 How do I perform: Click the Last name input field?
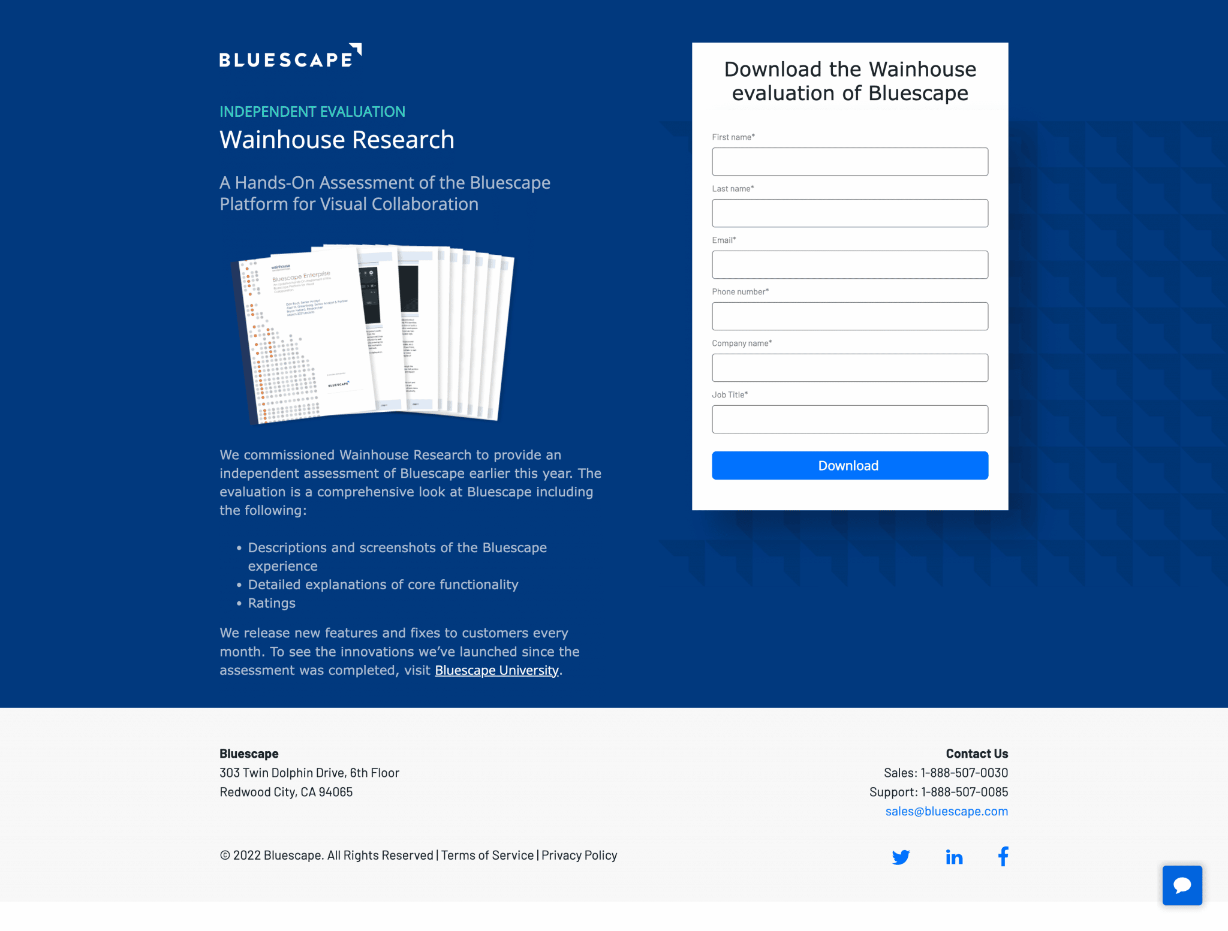[x=850, y=213]
